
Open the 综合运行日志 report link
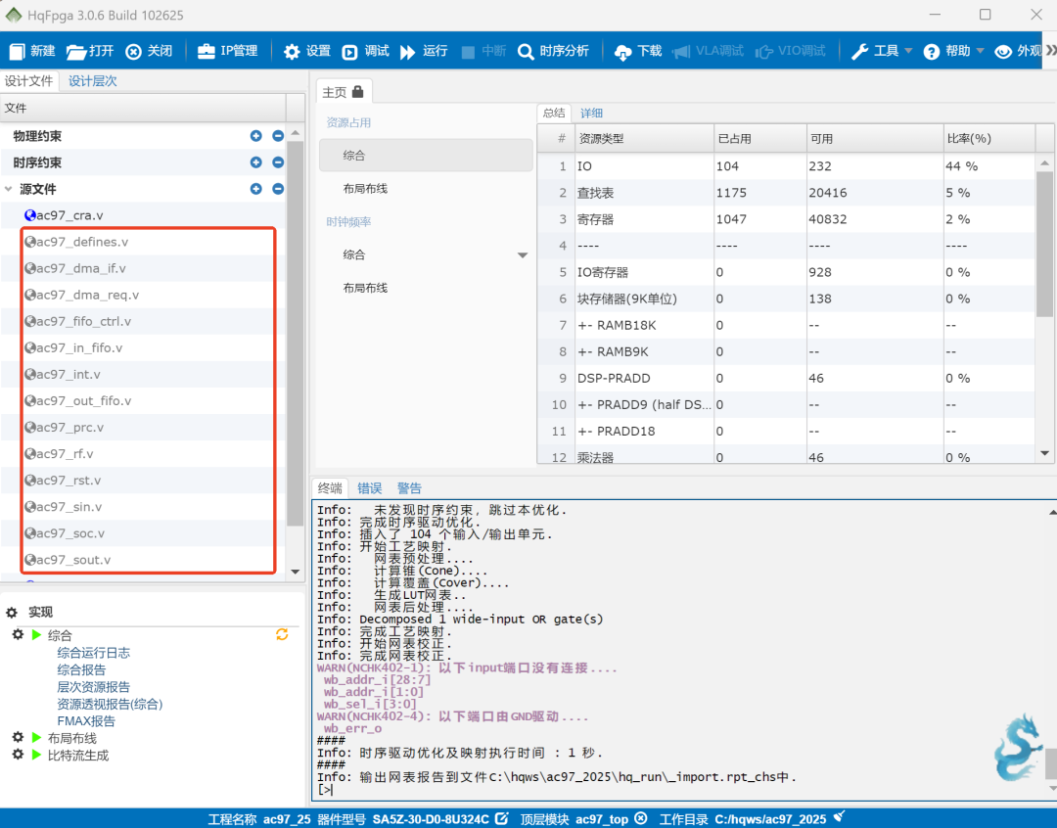click(x=93, y=653)
